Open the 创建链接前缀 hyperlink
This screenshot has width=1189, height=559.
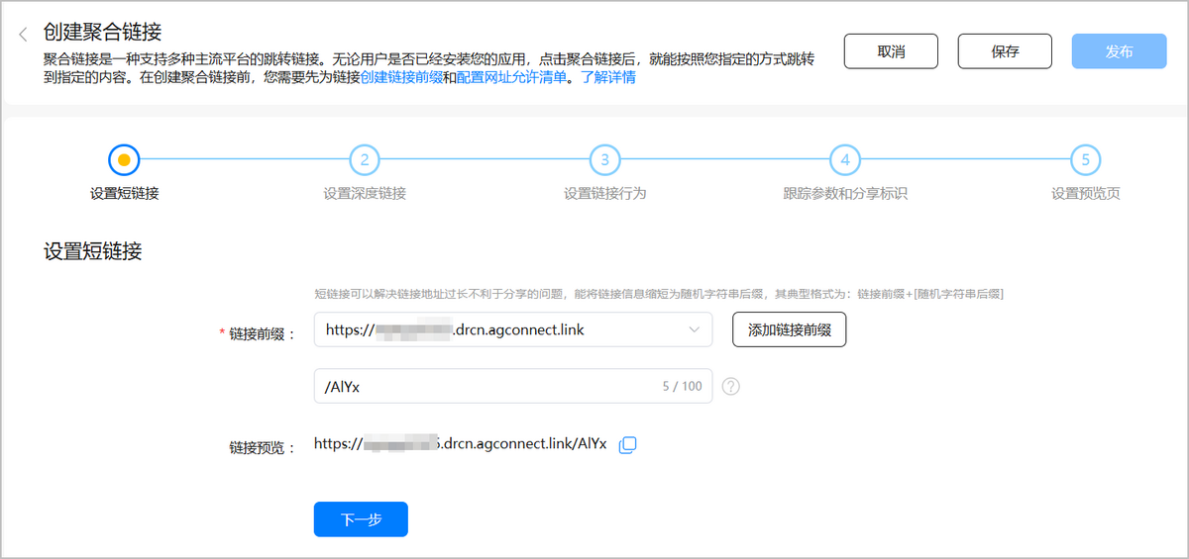point(401,77)
